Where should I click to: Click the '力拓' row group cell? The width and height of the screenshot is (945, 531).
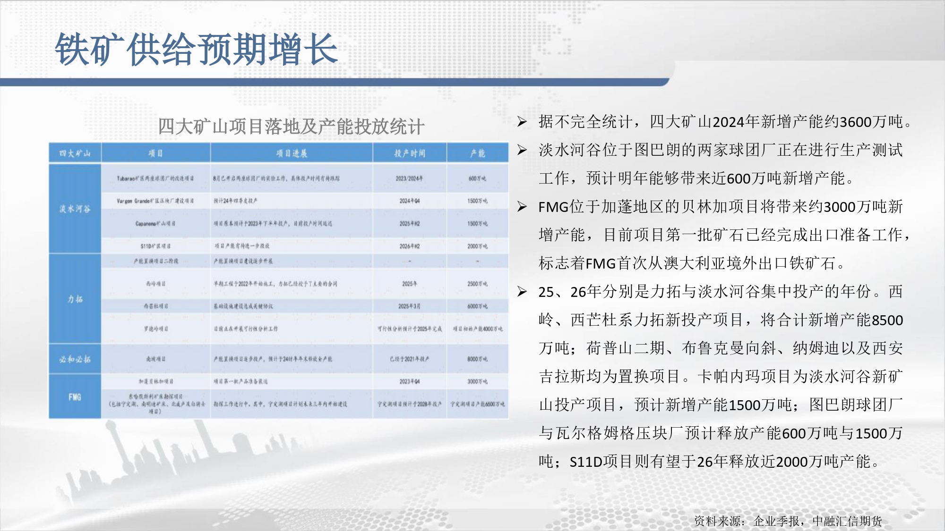tap(75, 299)
